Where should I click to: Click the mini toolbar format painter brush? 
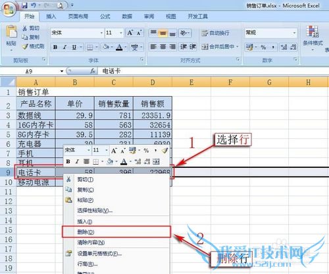164,150
